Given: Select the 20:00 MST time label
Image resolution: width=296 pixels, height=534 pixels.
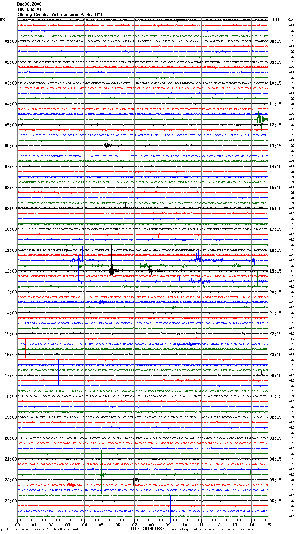Looking at the screenshot, I should 10,438.
